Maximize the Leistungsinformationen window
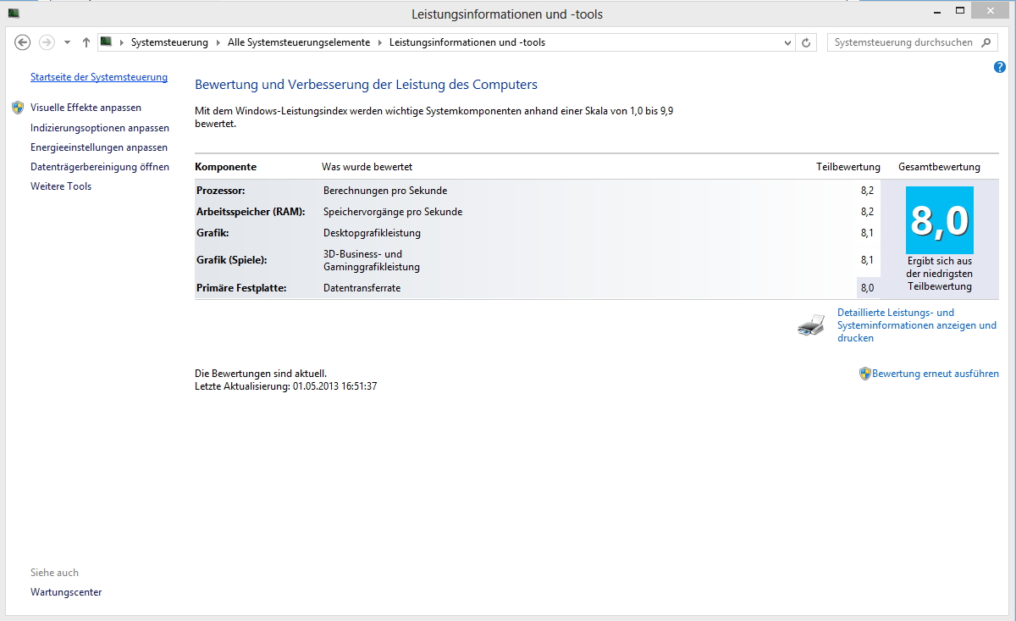1016x621 pixels. pyautogui.click(x=959, y=12)
